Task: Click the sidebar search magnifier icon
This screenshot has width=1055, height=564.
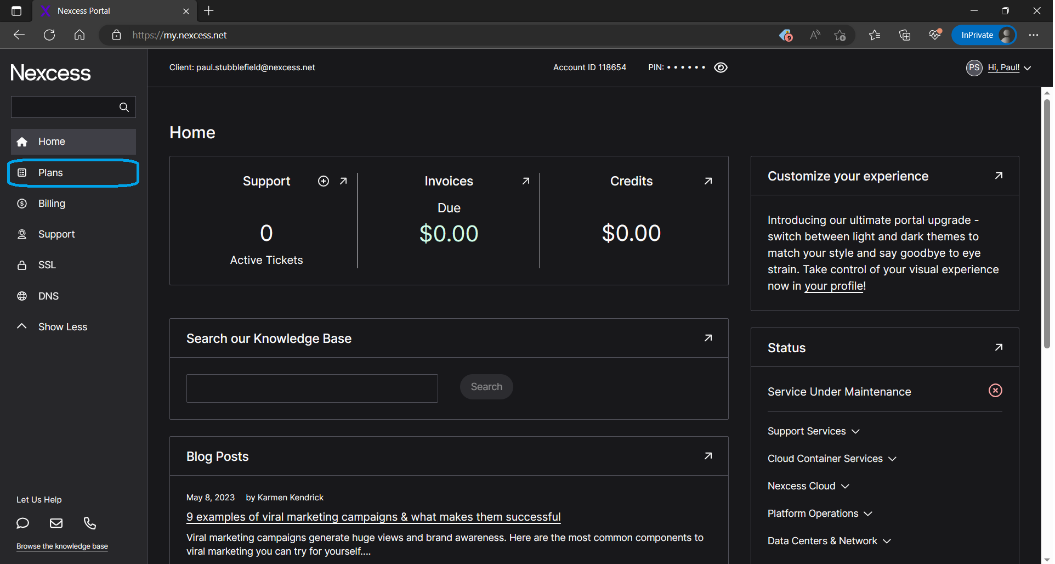Action: (124, 107)
